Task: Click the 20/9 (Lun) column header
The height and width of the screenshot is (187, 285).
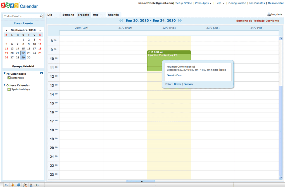Action: pos(81,28)
